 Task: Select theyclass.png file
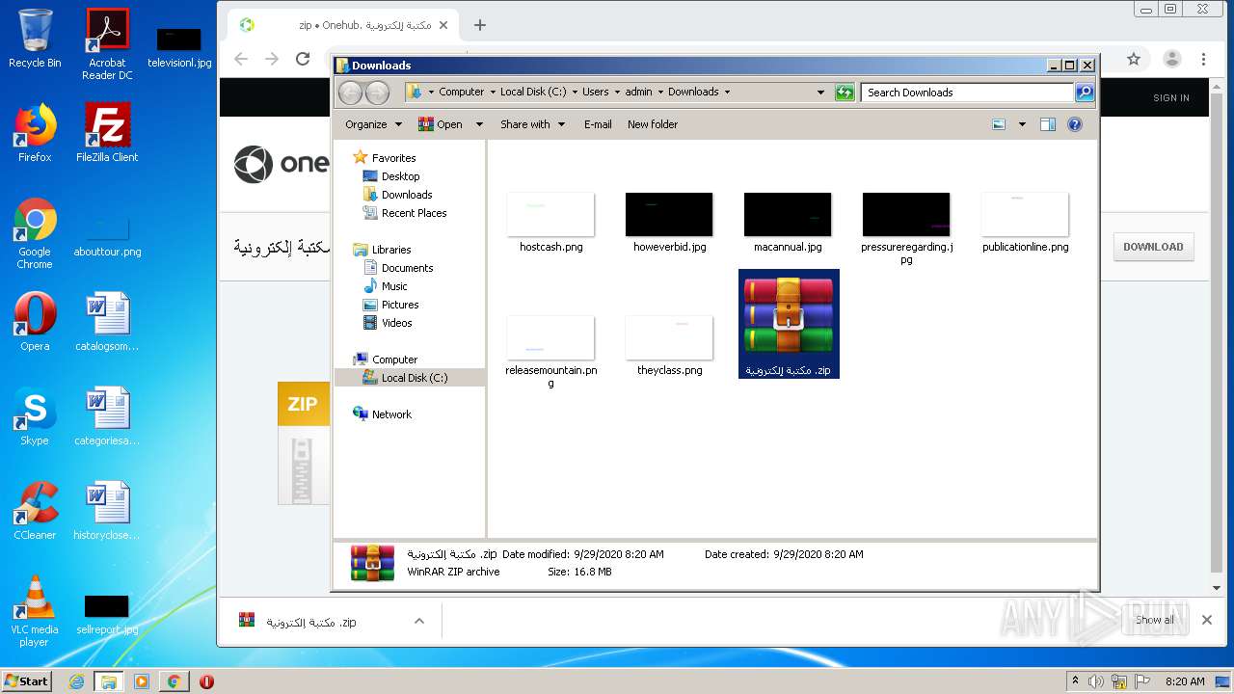click(x=669, y=347)
